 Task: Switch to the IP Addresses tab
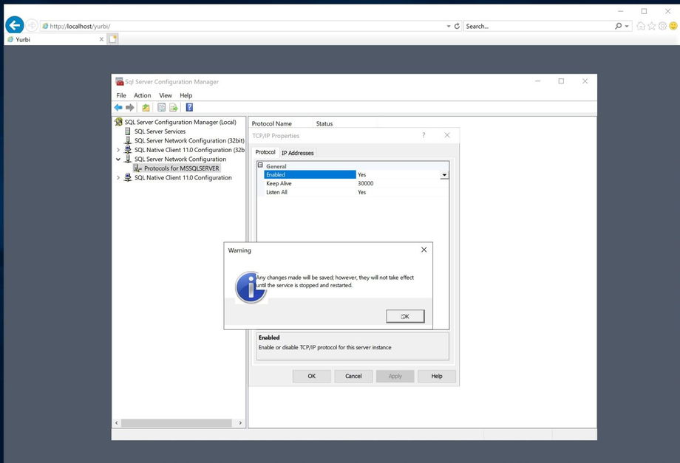[297, 153]
